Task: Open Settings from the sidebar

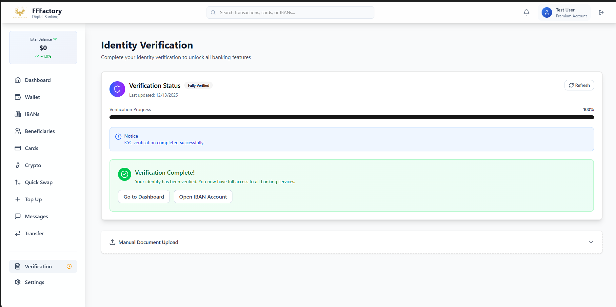Action: [x=34, y=282]
